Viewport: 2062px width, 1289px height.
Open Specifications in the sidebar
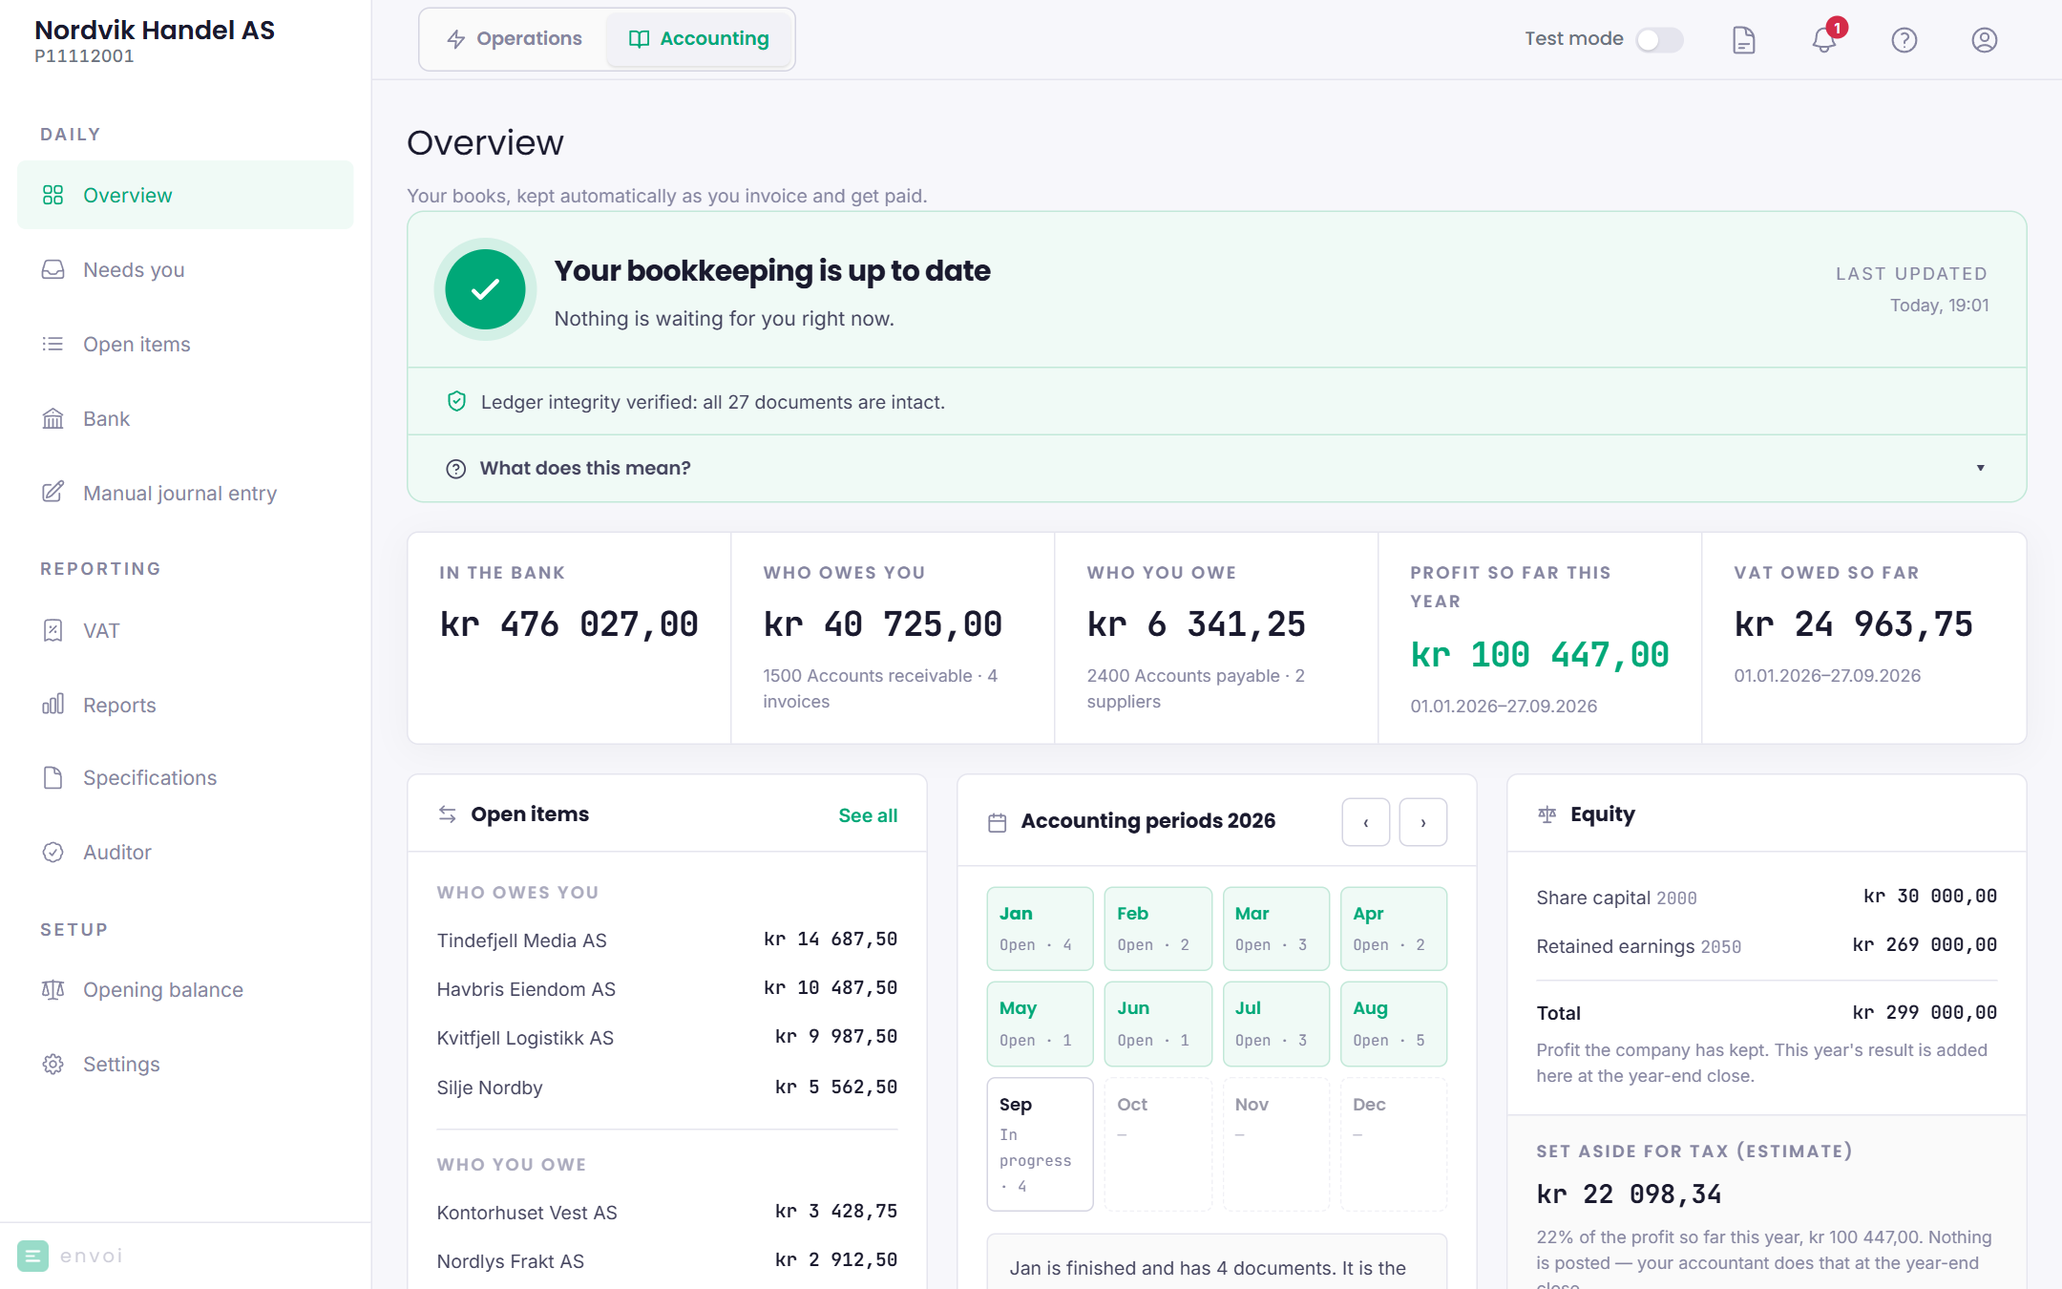[x=185, y=777]
